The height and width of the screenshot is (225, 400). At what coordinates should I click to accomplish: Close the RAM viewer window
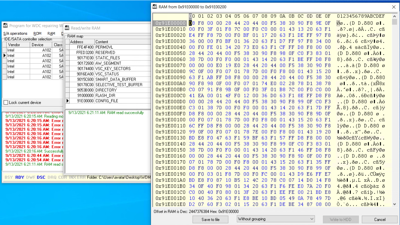point(394,7)
